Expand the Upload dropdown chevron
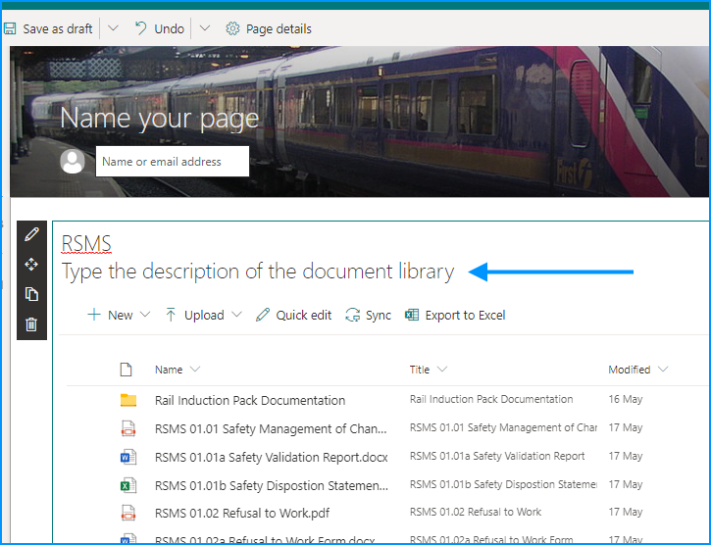This screenshot has height=545, width=711. pyautogui.click(x=236, y=315)
